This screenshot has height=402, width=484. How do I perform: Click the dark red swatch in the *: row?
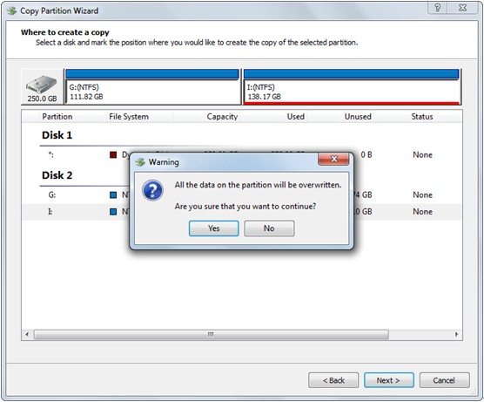click(x=113, y=154)
